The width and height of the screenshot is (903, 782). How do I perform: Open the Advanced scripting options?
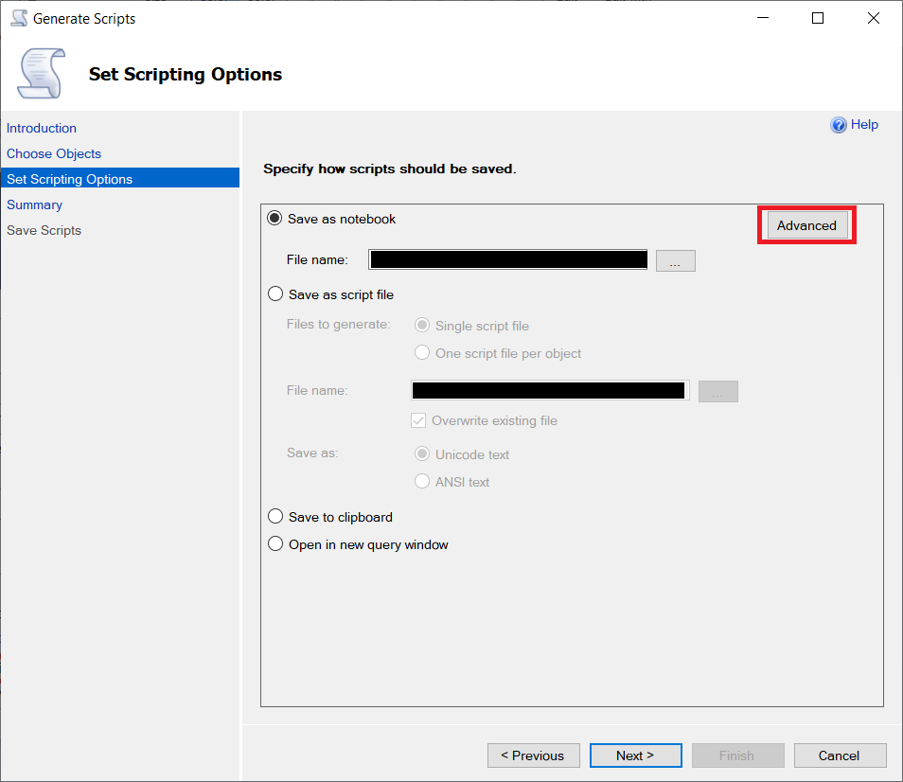[806, 225]
